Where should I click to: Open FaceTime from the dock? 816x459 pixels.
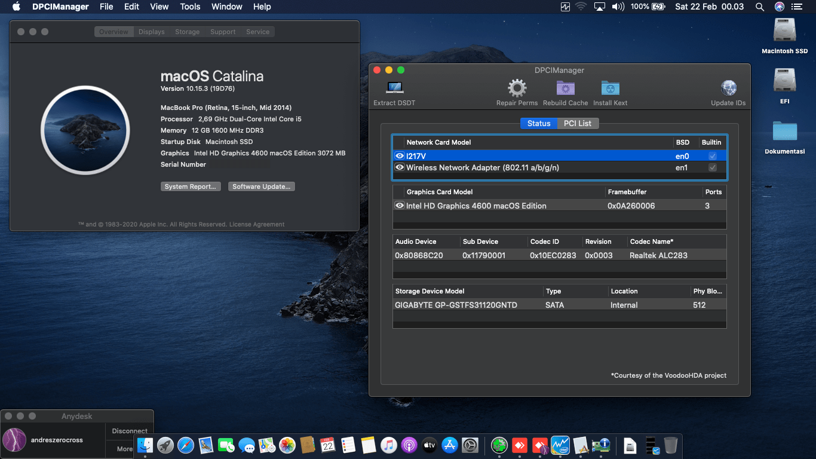[x=226, y=445]
